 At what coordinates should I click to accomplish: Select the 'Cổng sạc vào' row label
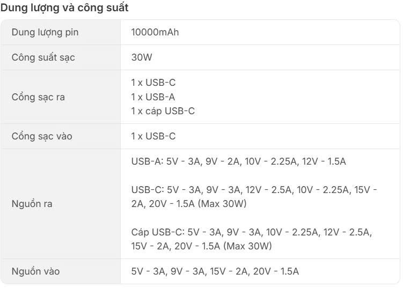pos(42,136)
